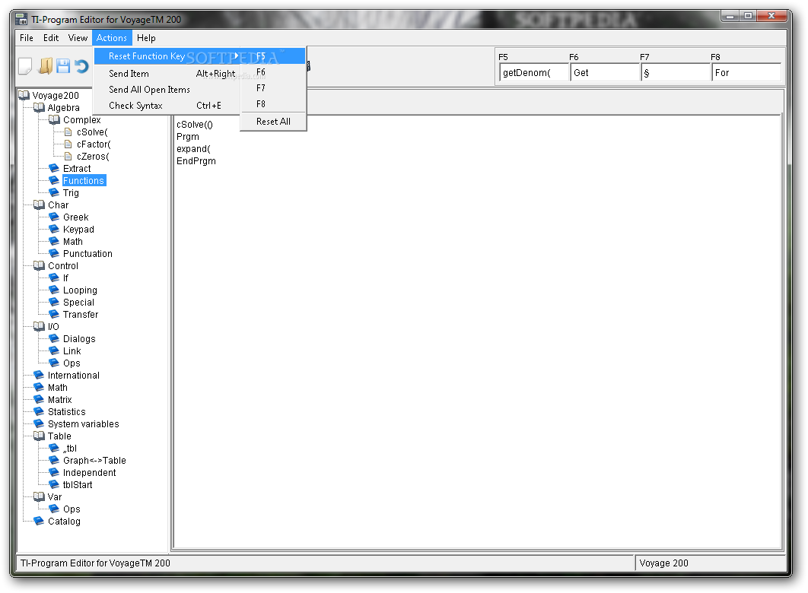
Task: Click the Catalog book icon
Action: (x=39, y=521)
